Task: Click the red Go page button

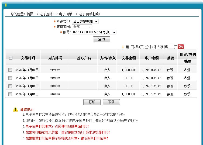Action: (181, 46)
